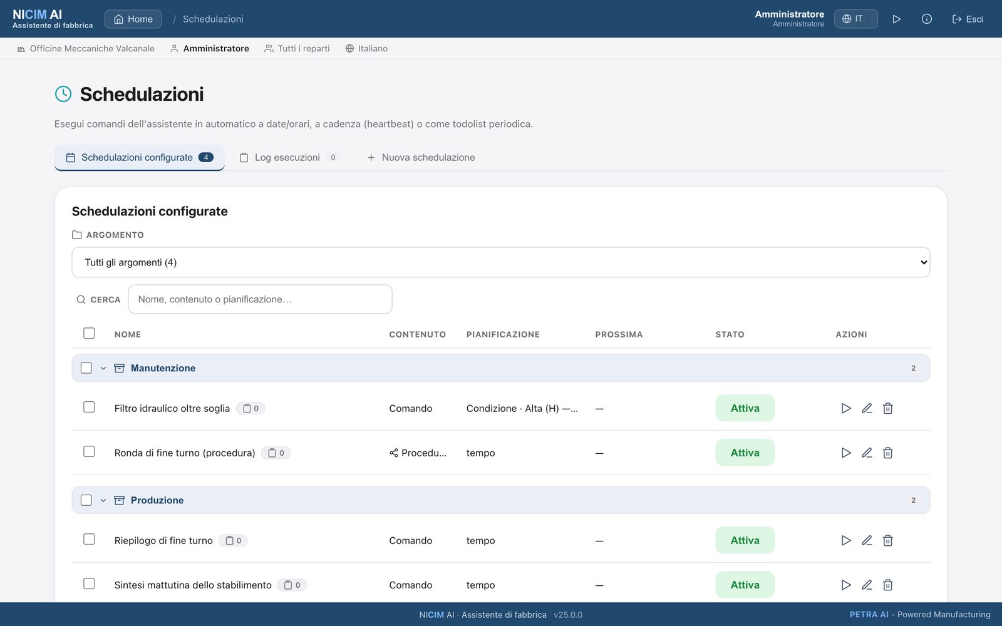The image size is (1002, 626).
Task: Open the Tutti gli argomenti dropdown
Action: click(501, 262)
